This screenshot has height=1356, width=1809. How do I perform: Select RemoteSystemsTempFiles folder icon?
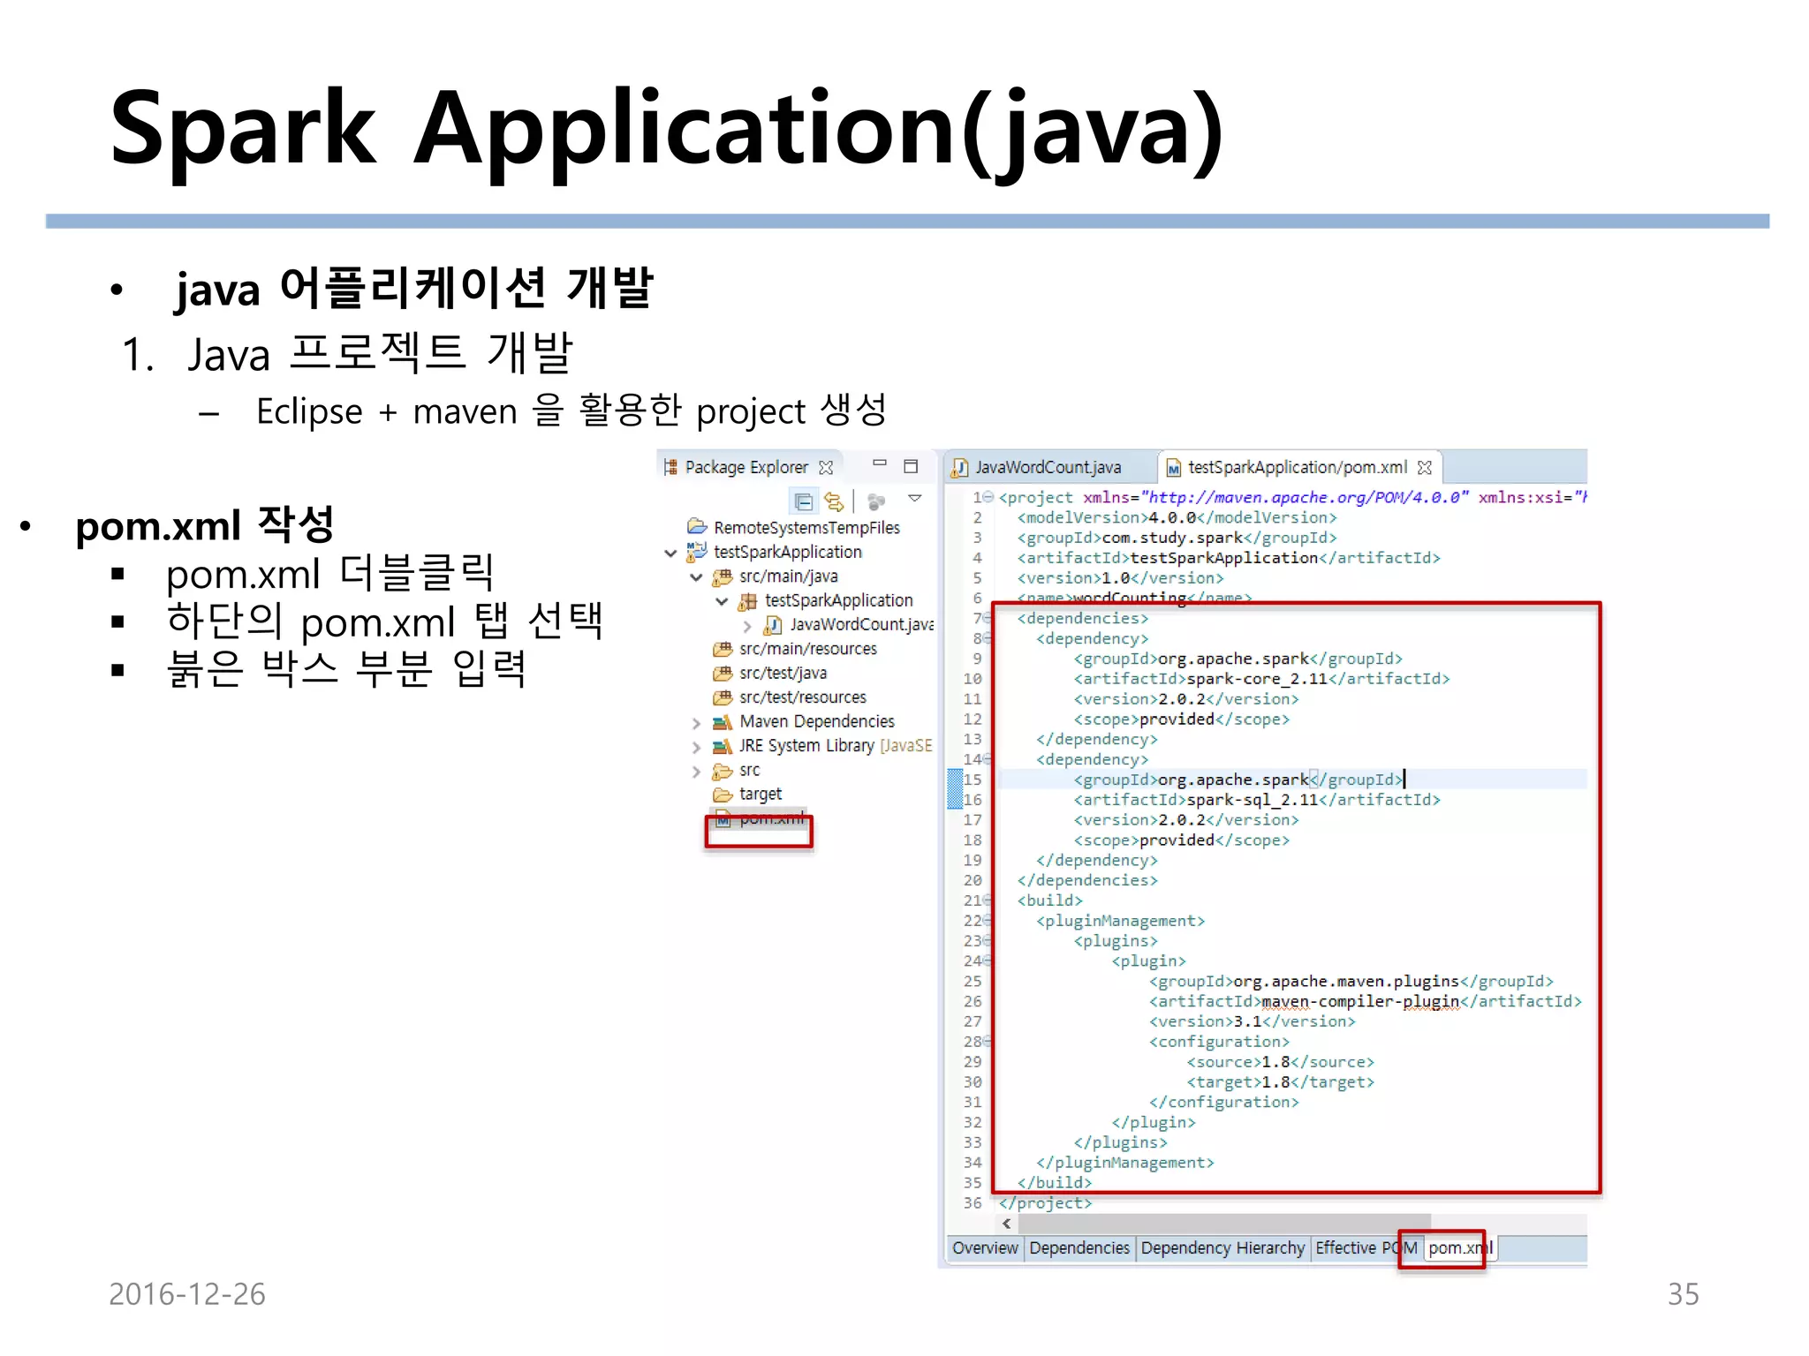point(697,527)
